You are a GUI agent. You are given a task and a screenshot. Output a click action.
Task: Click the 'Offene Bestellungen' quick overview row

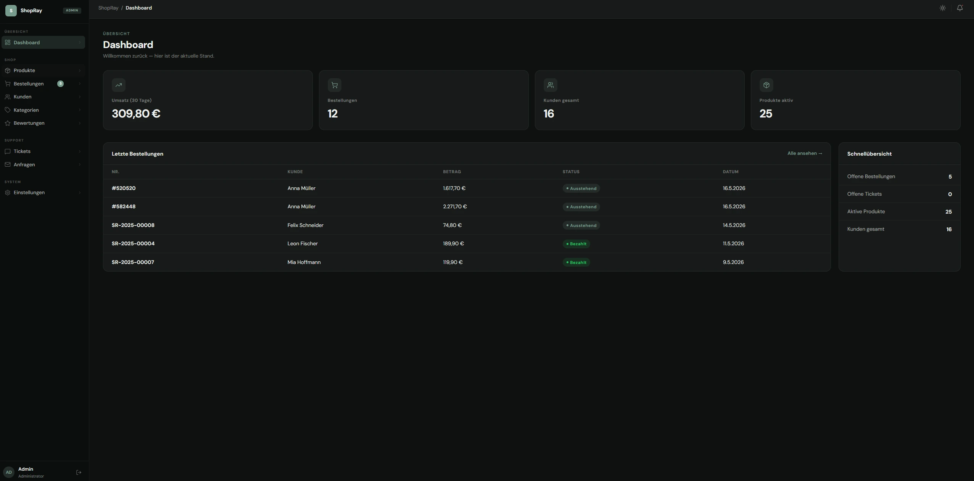coord(899,177)
